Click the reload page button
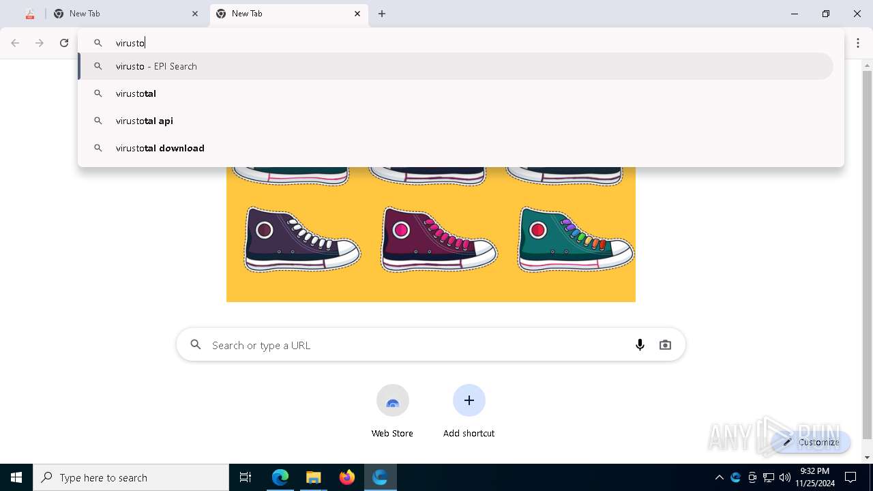The height and width of the screenshot is (491, 873). 64,43
